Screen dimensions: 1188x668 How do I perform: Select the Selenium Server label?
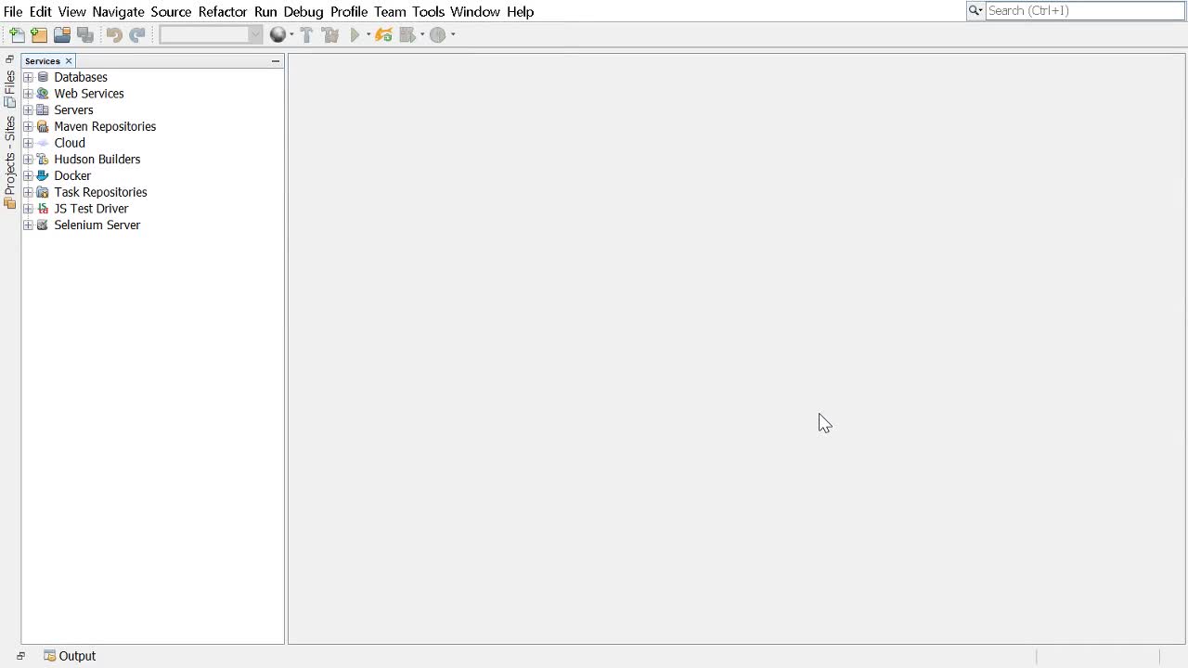(97, 225)
